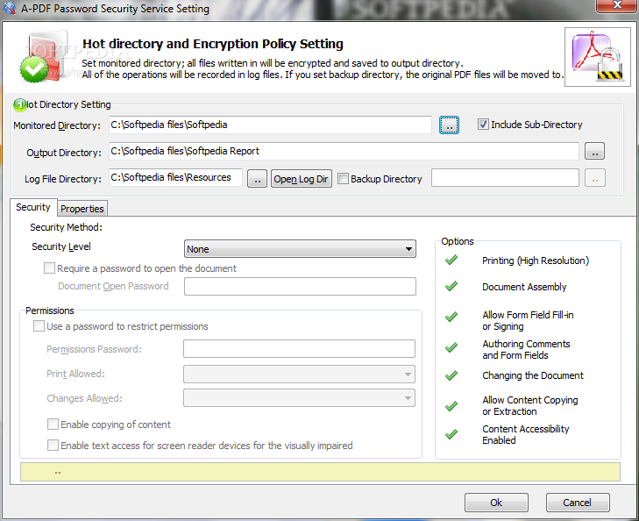Click the Open Log Dir button

302,179
